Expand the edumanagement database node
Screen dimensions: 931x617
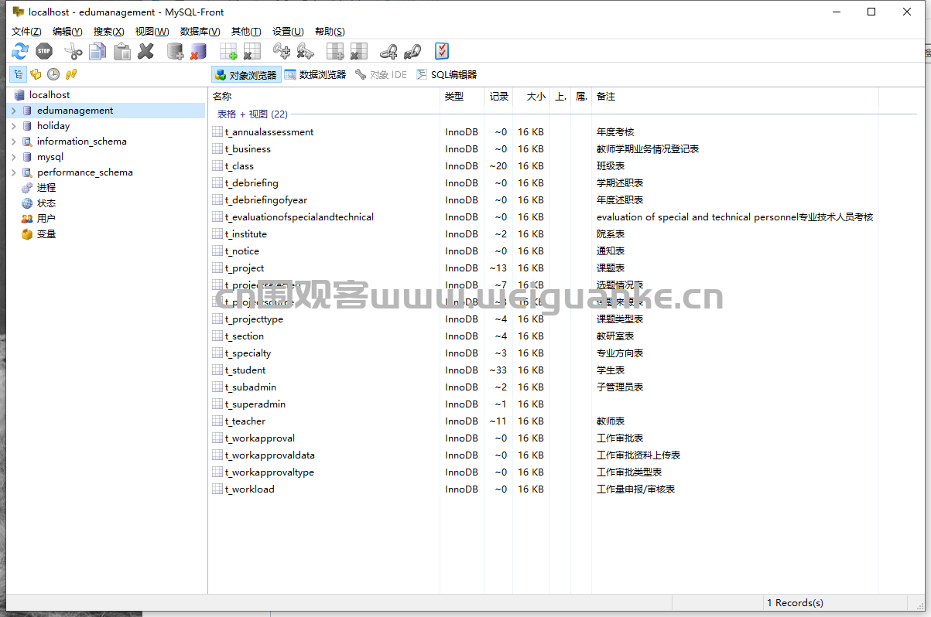tap(13, 111)
